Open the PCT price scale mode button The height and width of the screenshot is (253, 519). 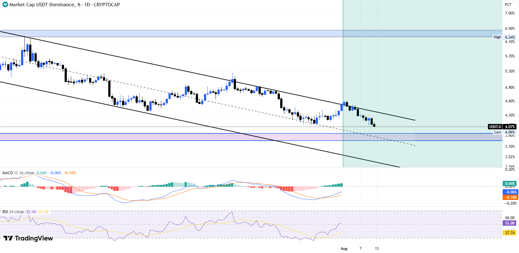508,5
